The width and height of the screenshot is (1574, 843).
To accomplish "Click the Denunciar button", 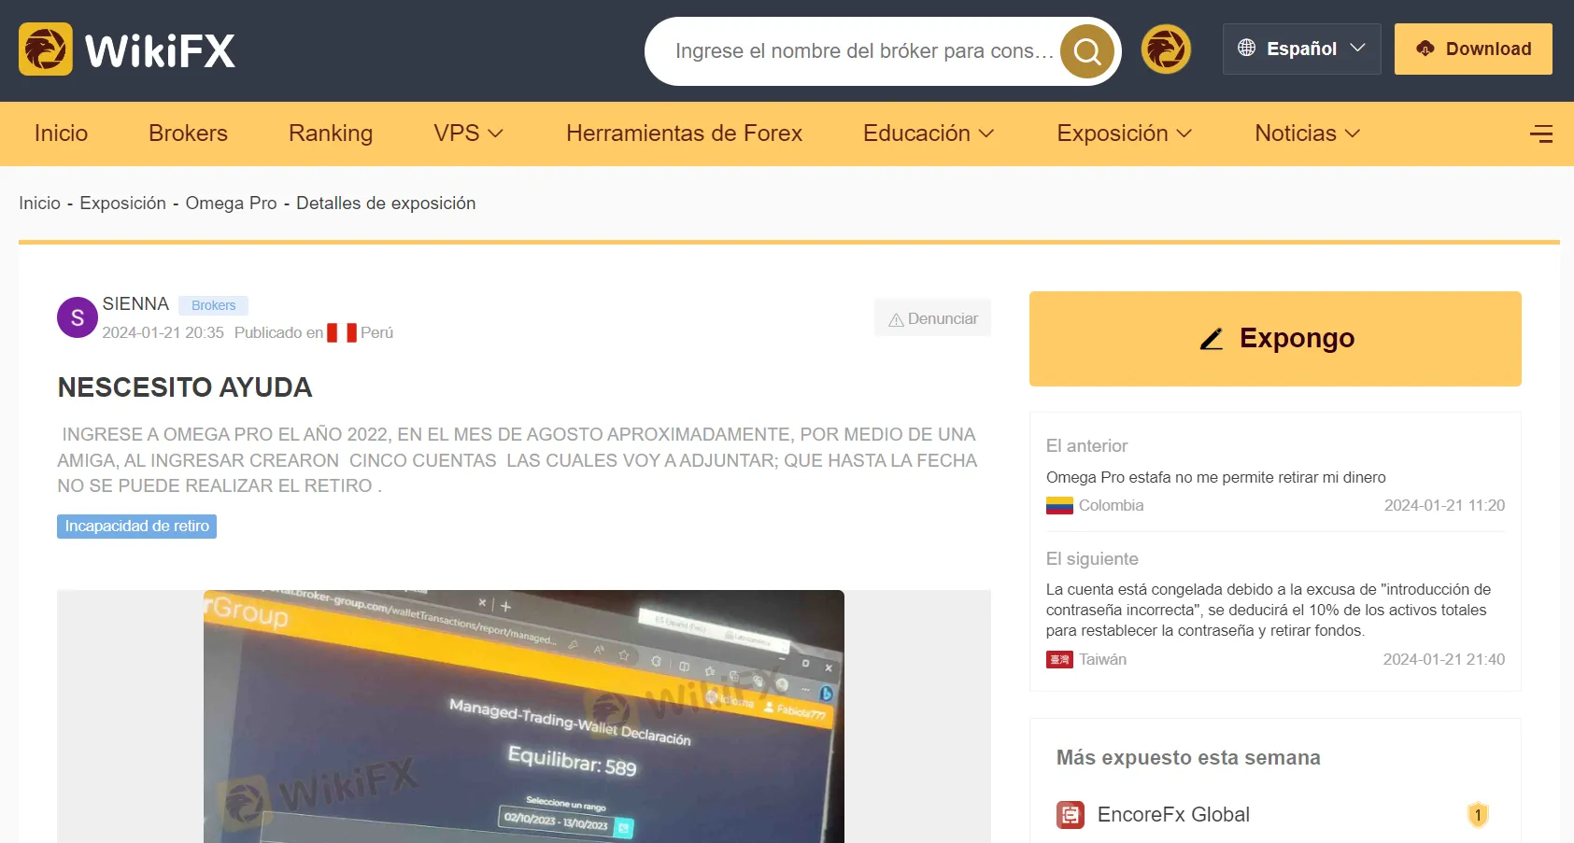I will tap(932, 318).
